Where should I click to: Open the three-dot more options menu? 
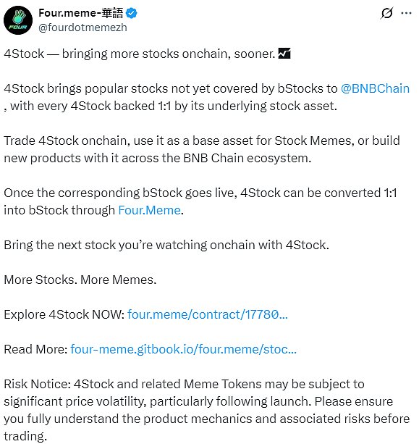[406, 13]
